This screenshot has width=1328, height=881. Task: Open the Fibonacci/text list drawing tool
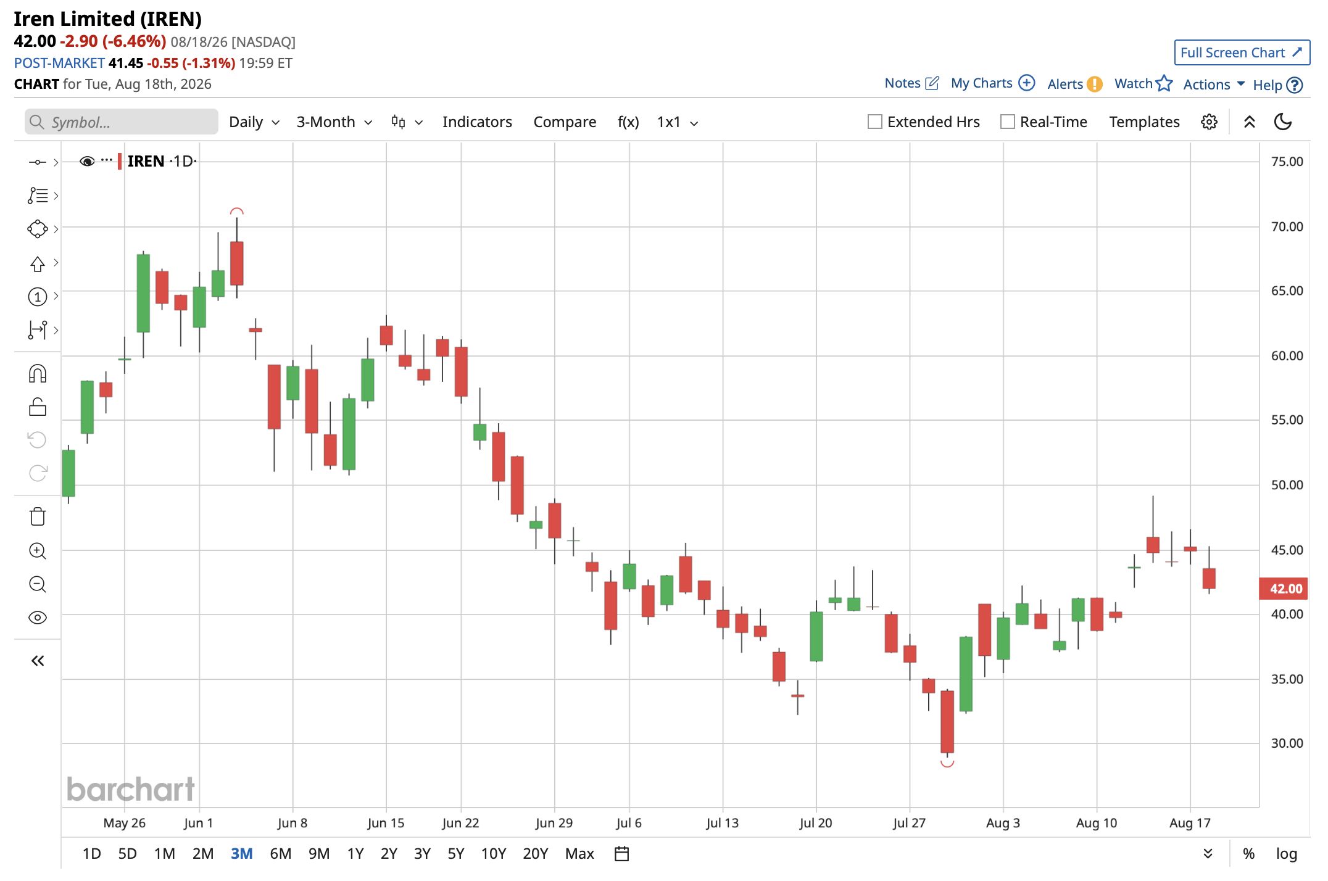point(37,196)
